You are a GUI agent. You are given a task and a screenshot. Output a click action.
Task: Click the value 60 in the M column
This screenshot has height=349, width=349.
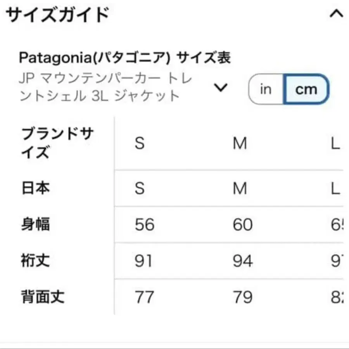[241, 225]
